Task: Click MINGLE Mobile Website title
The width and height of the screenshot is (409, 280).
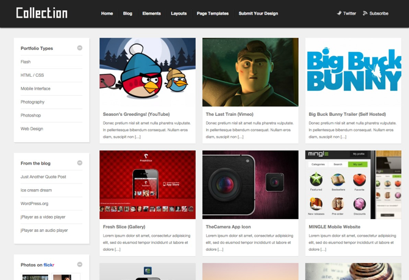Action: click(x=335, y=227)
